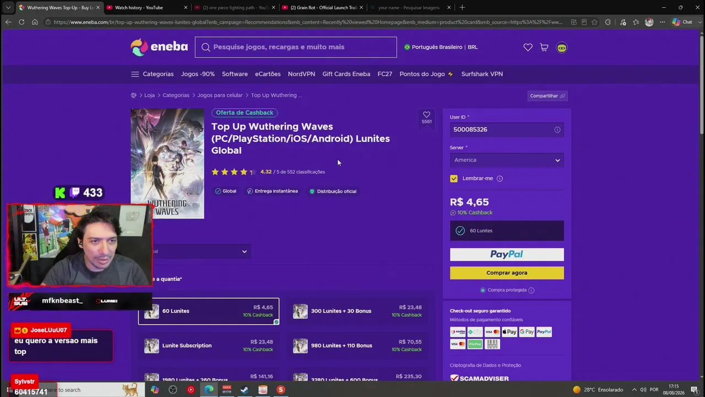The height and width of the screenshot is (397, 705).
Task: Open a new browser tab
Action: coord(462,8)
